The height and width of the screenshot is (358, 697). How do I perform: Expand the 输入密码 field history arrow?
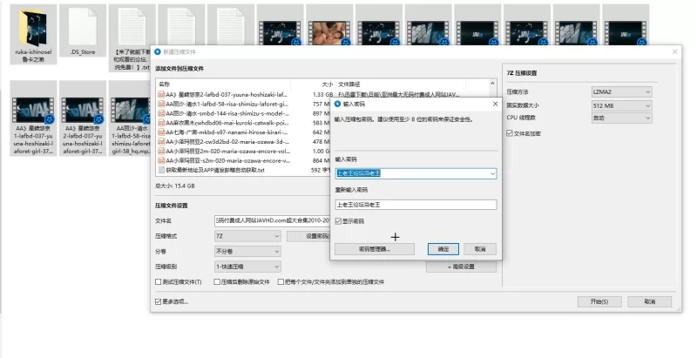(492, 173)
